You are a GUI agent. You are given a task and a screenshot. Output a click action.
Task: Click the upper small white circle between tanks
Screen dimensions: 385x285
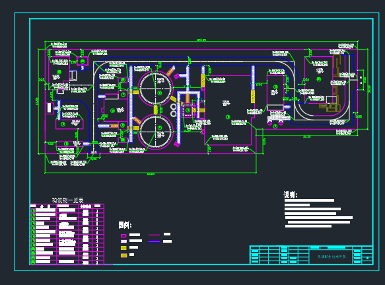[174, 107]
